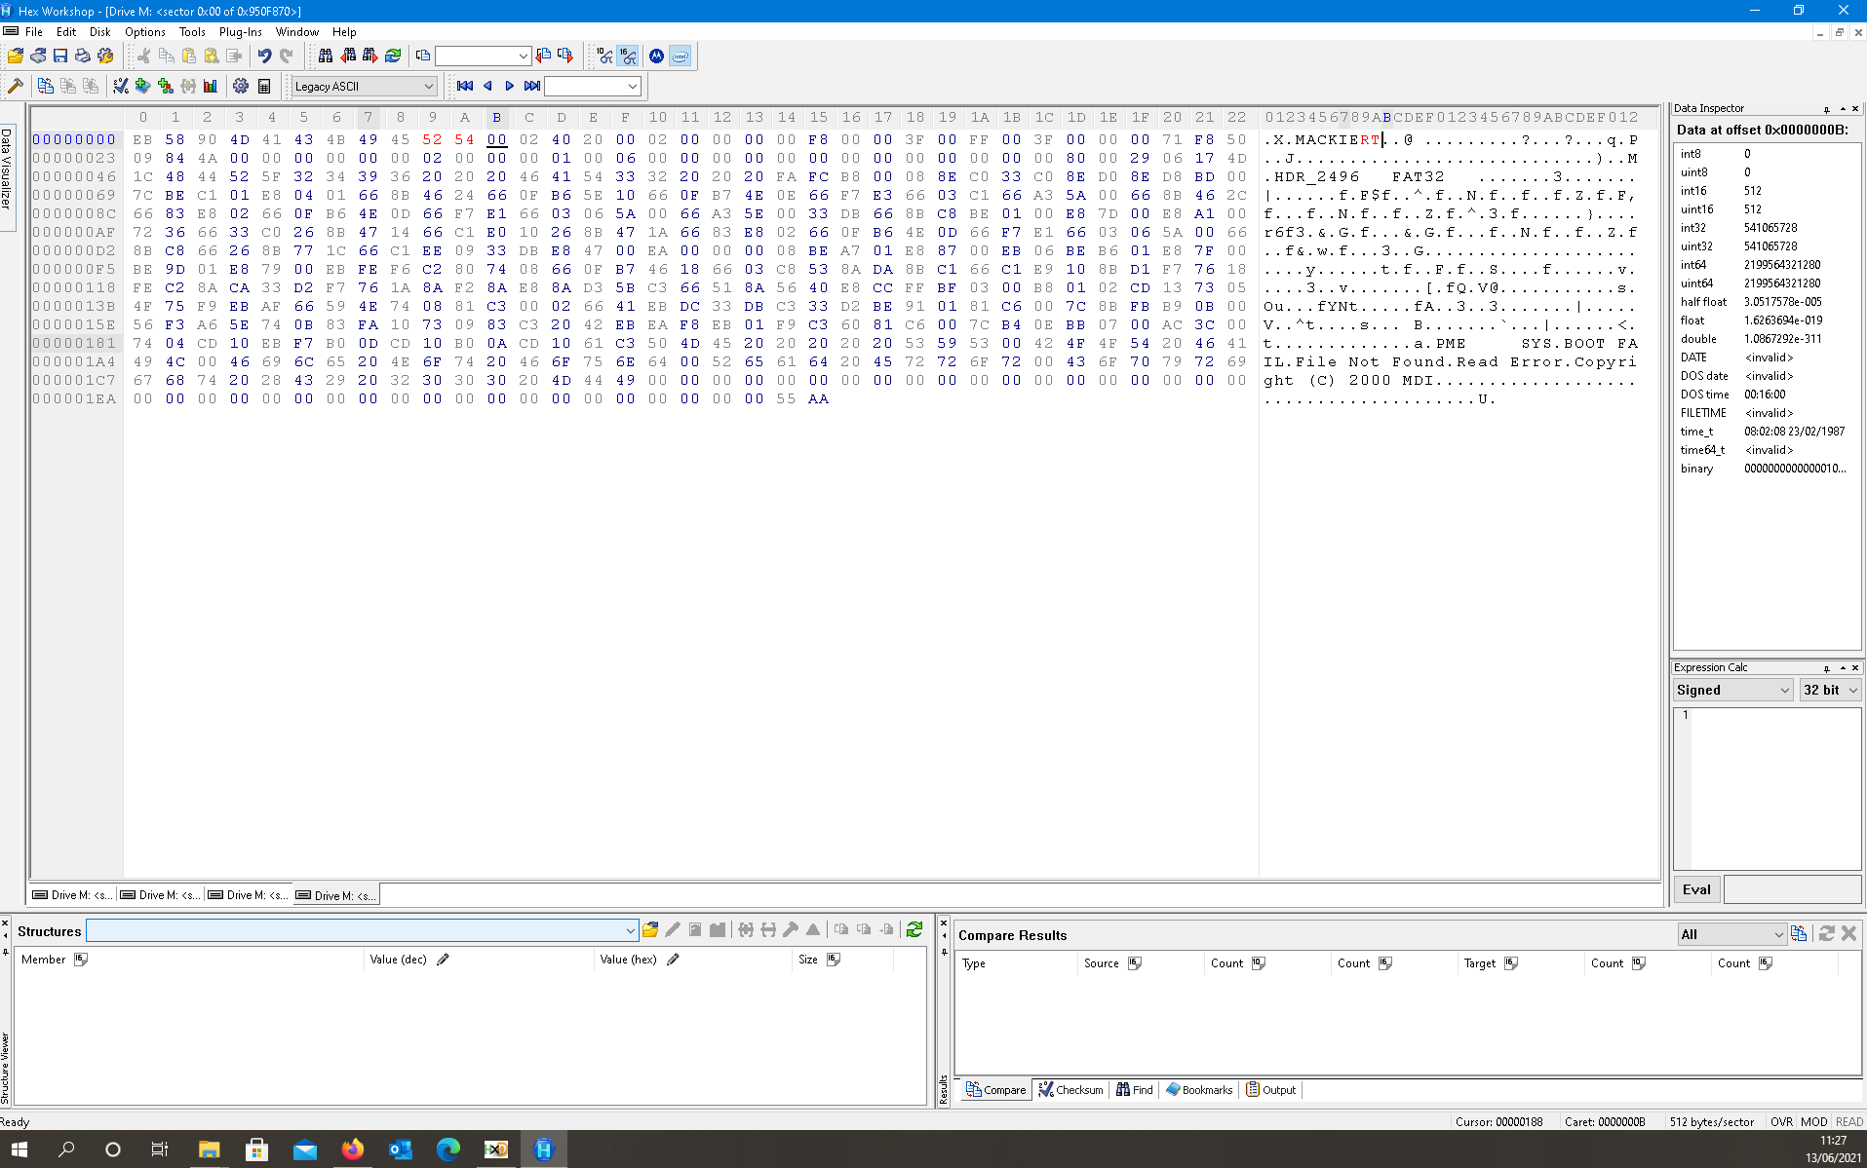
Task: Go to the next sector
Action: tap(510, 87)
